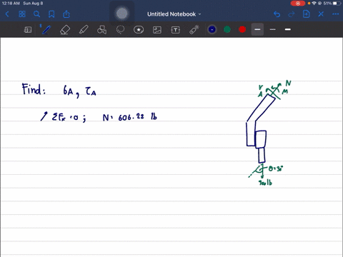The image size is (343, 257).
Task: Select the Pen tool
Action: click(x=46, y=30)
